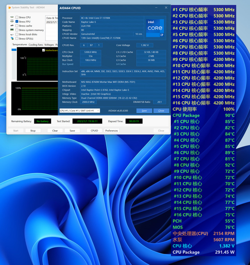This screenshot has width=250, height=265.
Task: Click the Clear button
Action: coord(55,131)
